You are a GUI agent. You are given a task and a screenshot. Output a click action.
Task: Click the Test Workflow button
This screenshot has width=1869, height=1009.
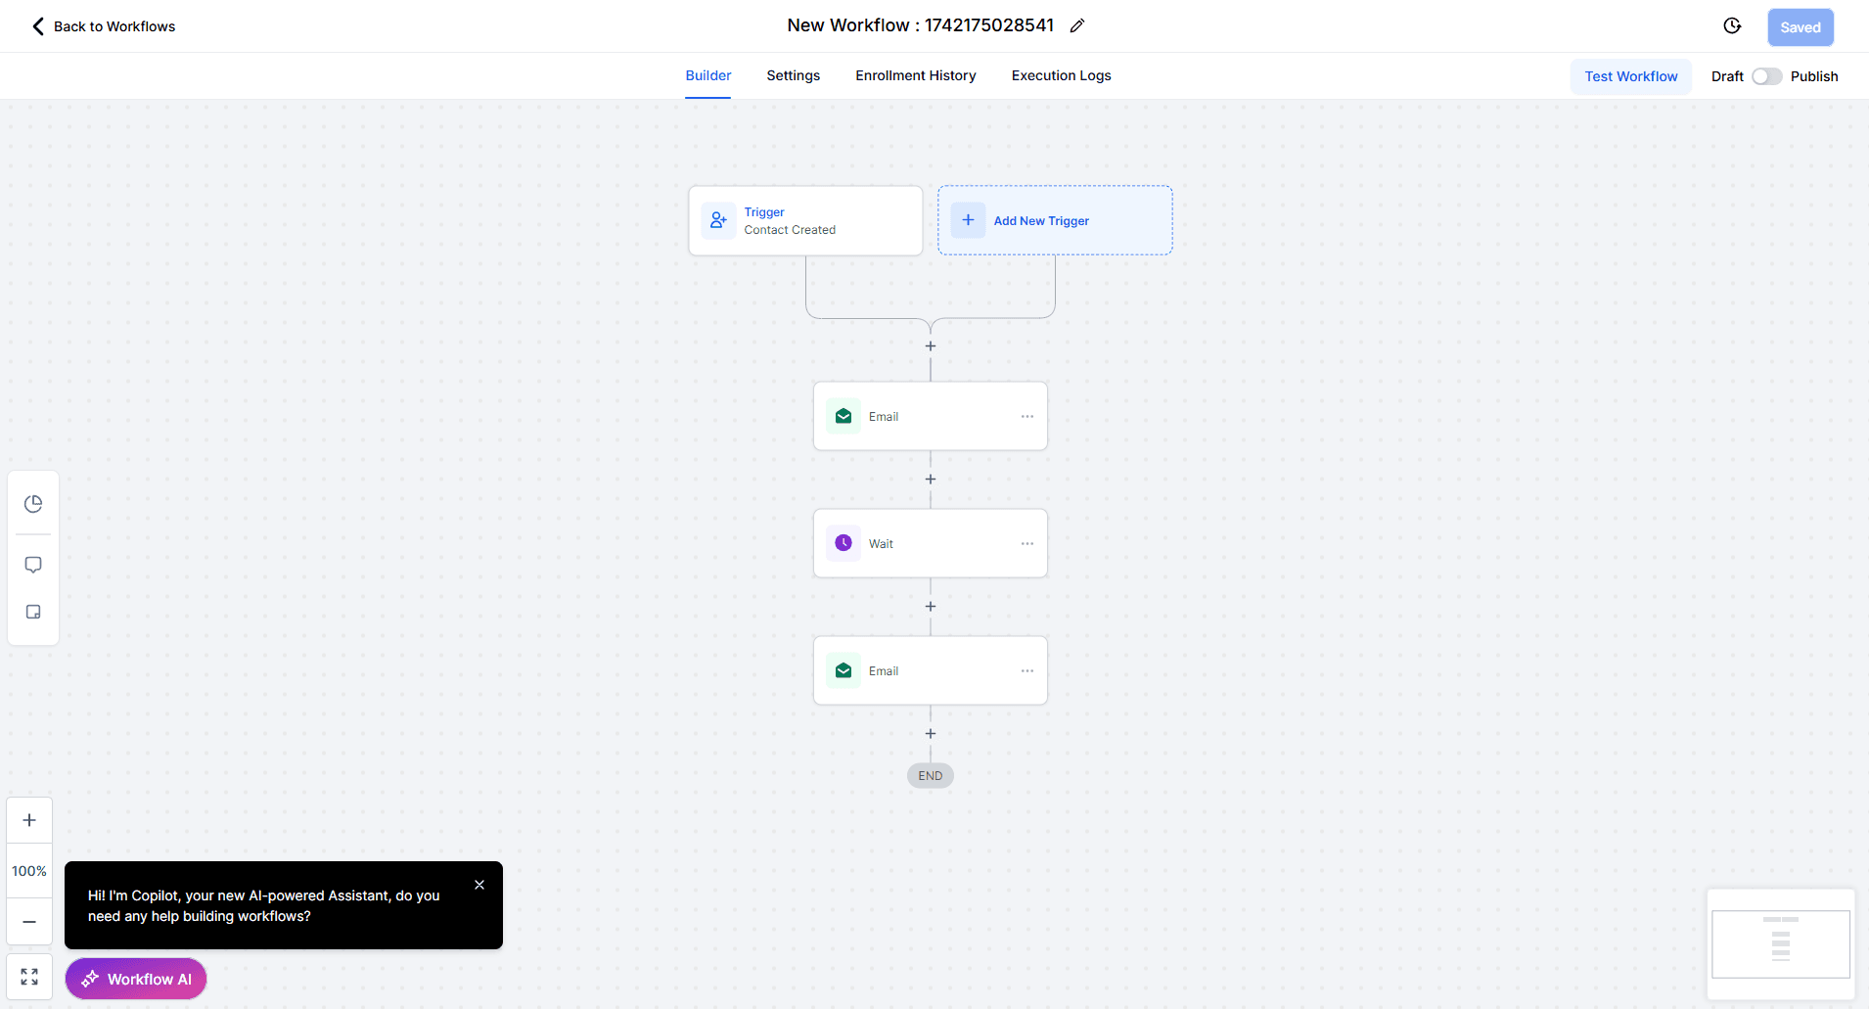tap(1631, 76)
